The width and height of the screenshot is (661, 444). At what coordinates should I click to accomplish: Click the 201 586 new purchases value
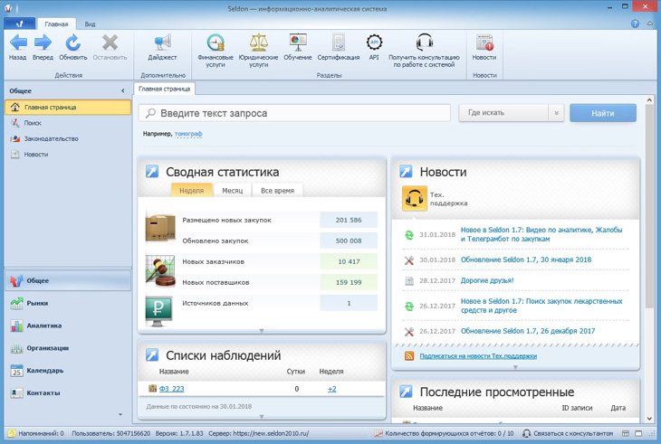(x=349, y=220)
